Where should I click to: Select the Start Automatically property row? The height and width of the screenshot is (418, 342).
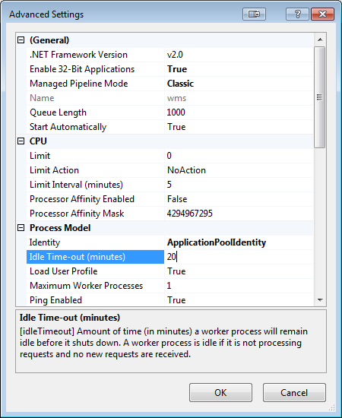(x=169, y=127)
